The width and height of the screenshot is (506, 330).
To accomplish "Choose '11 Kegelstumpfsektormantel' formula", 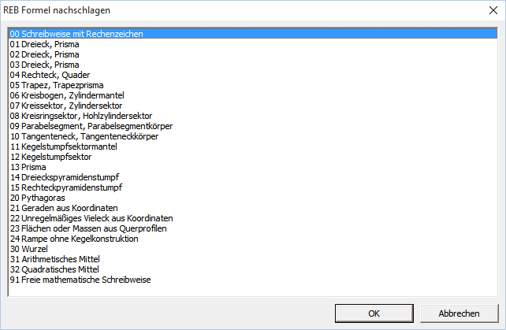I will 253,146.
